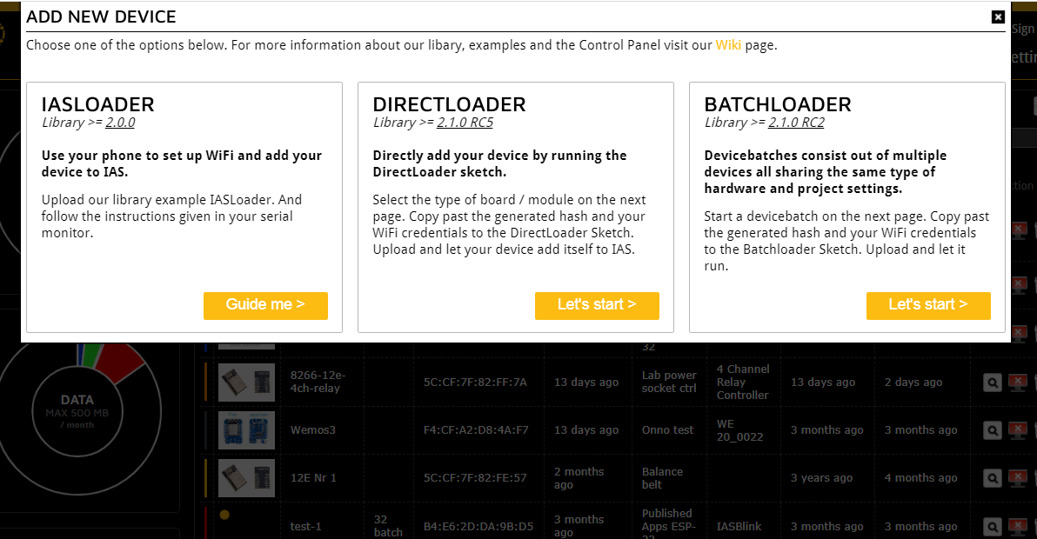Click "2 months ago" in the 12E Nr 1 row
1037x539 pixels.
(x=579, y=477)
